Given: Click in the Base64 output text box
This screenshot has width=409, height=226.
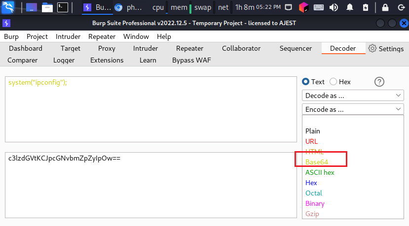Looking at the screenshot, I should pyautogui.click(x=151, y=185).
